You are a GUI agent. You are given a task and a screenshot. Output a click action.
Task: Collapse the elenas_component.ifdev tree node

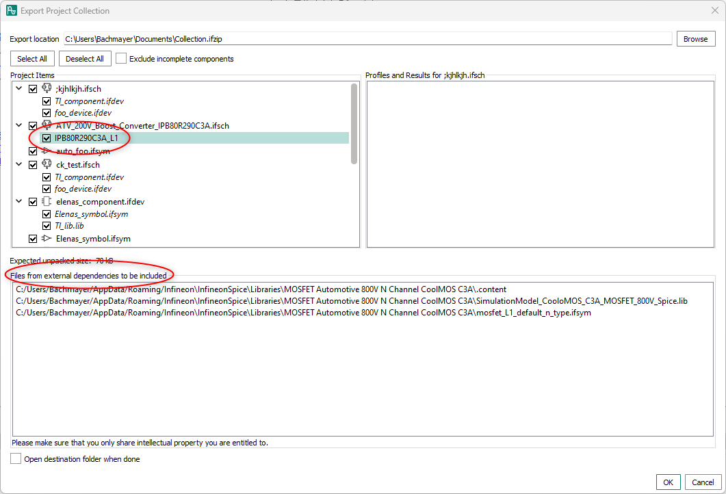point(19,201)
